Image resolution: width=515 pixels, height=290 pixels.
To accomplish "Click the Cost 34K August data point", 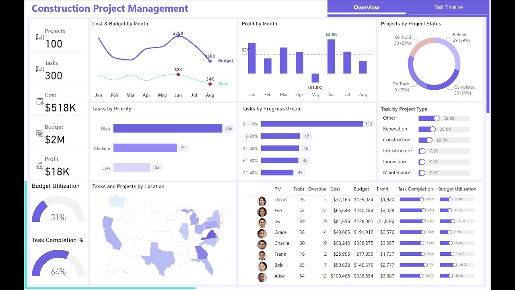I will (x=210, y=84).
